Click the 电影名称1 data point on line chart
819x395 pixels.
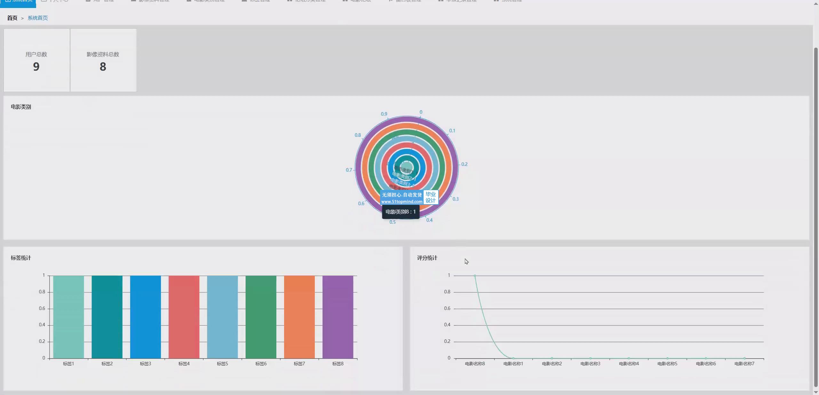pyautogui.click(x=513, y=358)
